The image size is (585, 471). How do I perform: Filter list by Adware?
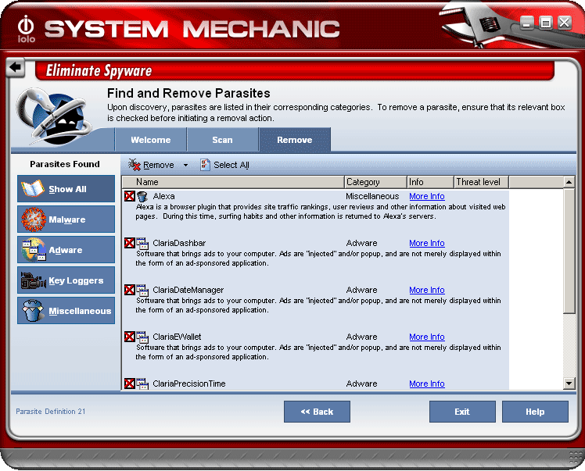66,250
